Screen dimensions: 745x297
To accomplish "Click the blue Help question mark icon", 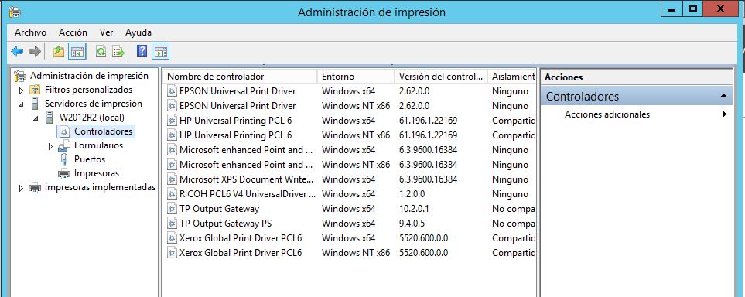I will point(142,51).
